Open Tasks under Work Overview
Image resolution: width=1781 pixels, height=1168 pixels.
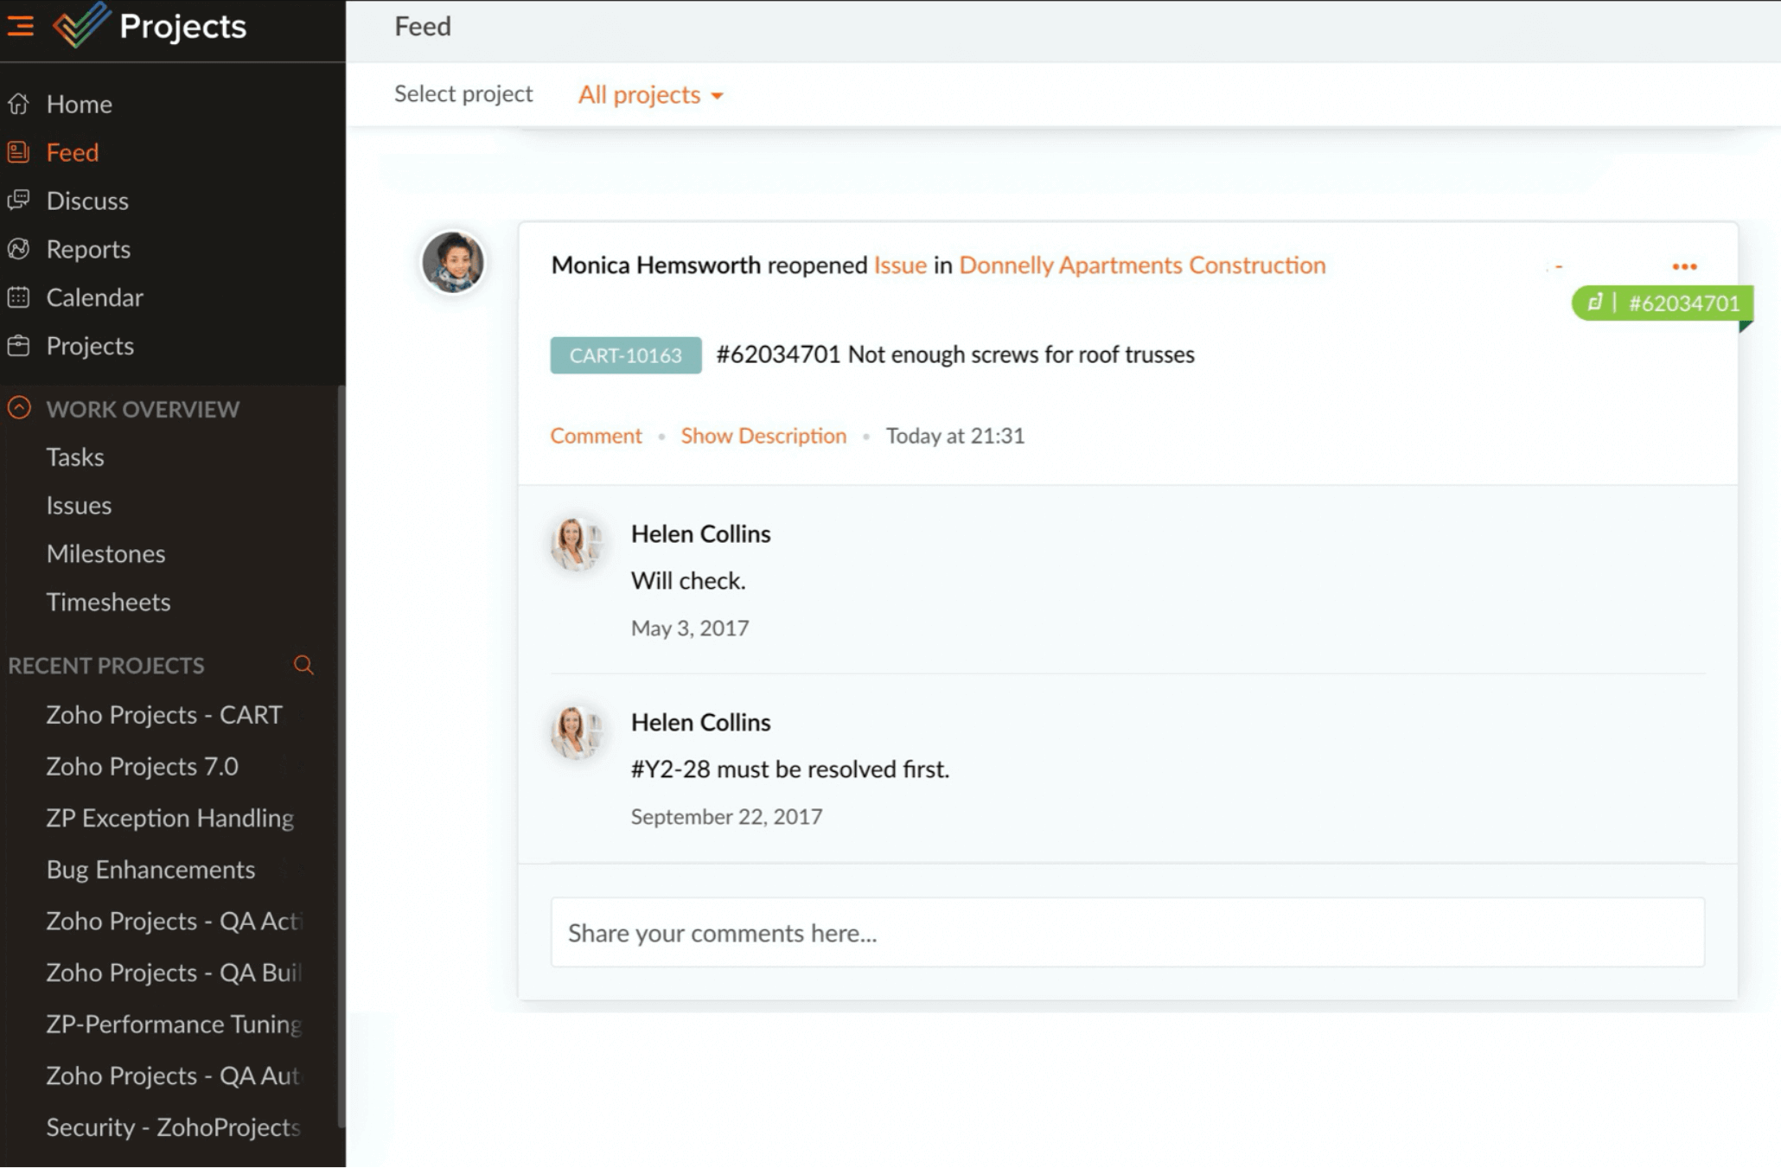click(75, 456)
